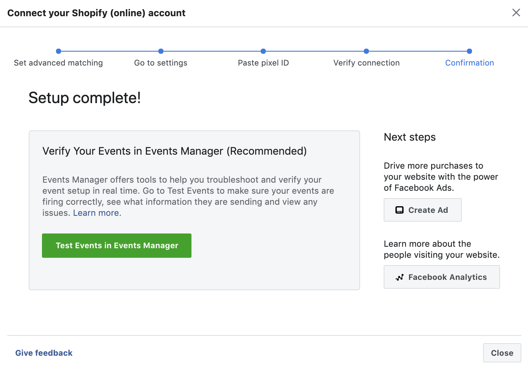The image size is (528, 369).
Task: Close the Shopify connection dialog with X
Action: click(516, 13)
